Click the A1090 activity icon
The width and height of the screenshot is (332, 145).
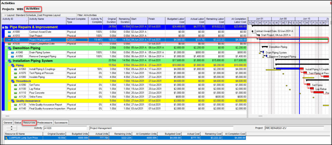(x=16, y=85)
